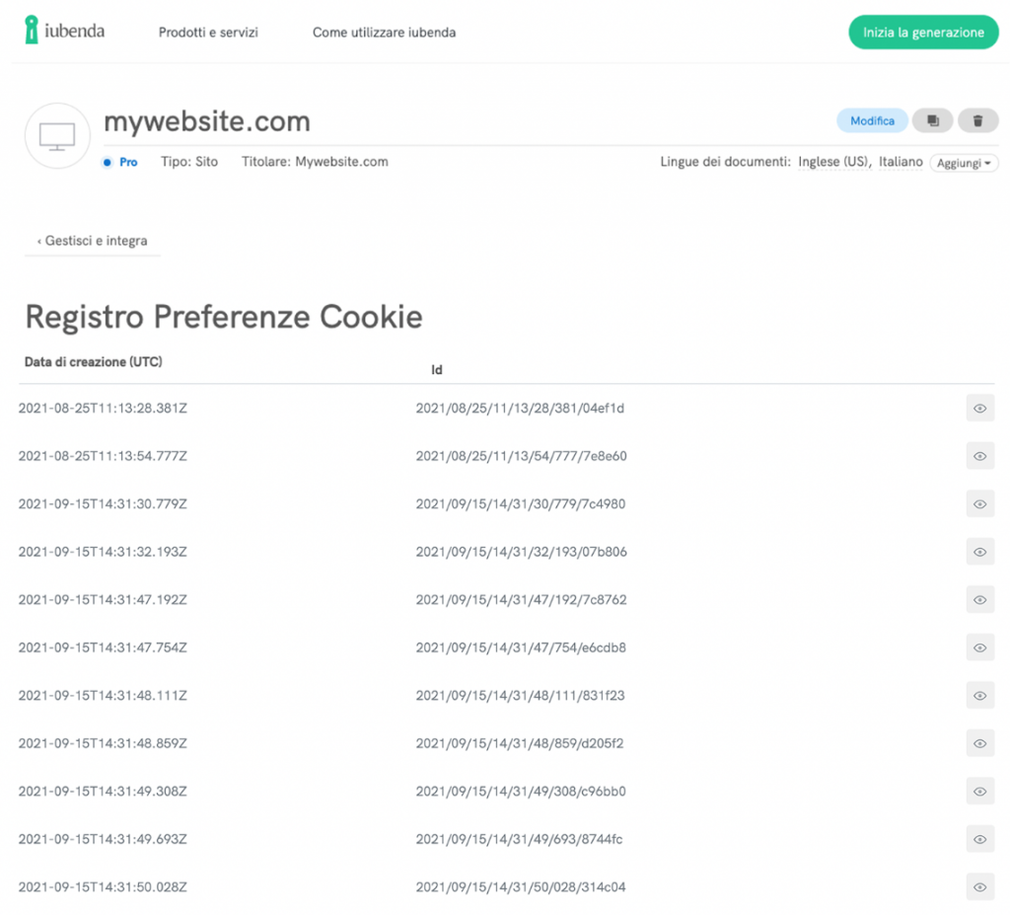
Task: Click the trash delete icon
Action: click(978, 119)
